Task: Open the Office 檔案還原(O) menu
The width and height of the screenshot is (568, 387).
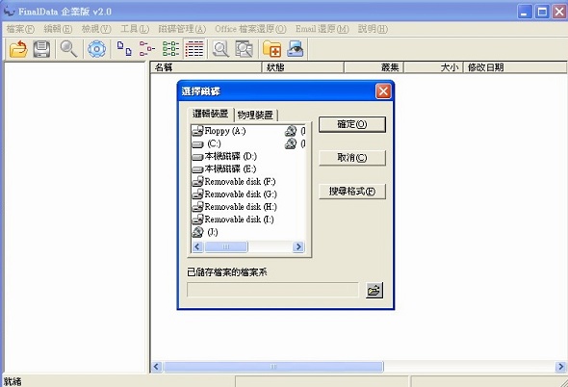Action: [250, 29]
